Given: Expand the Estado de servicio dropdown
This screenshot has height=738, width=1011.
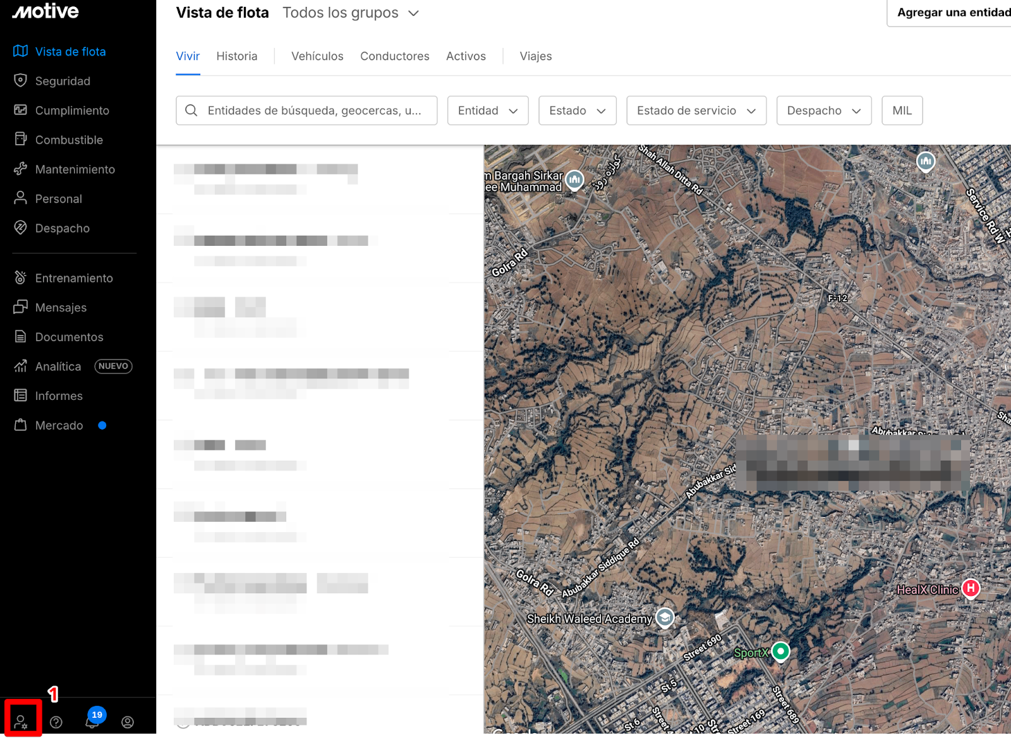Looking at the screenshot, I should coord(696,111).
